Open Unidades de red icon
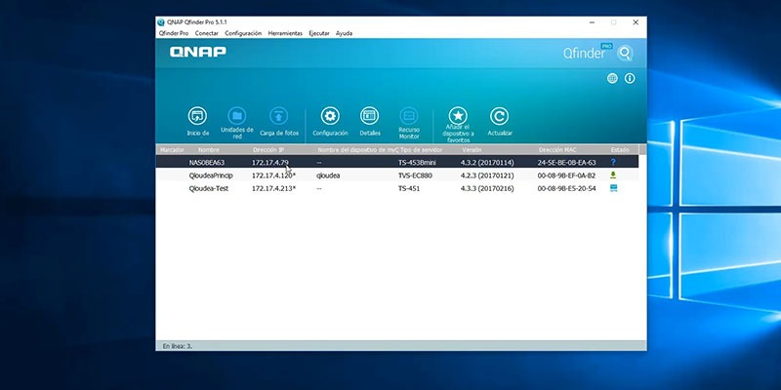Viewport: 781px width, 390px height. pos(237,116)
